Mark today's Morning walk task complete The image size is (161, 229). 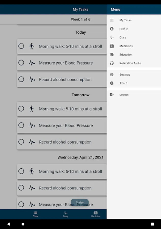tap(21, 46)
